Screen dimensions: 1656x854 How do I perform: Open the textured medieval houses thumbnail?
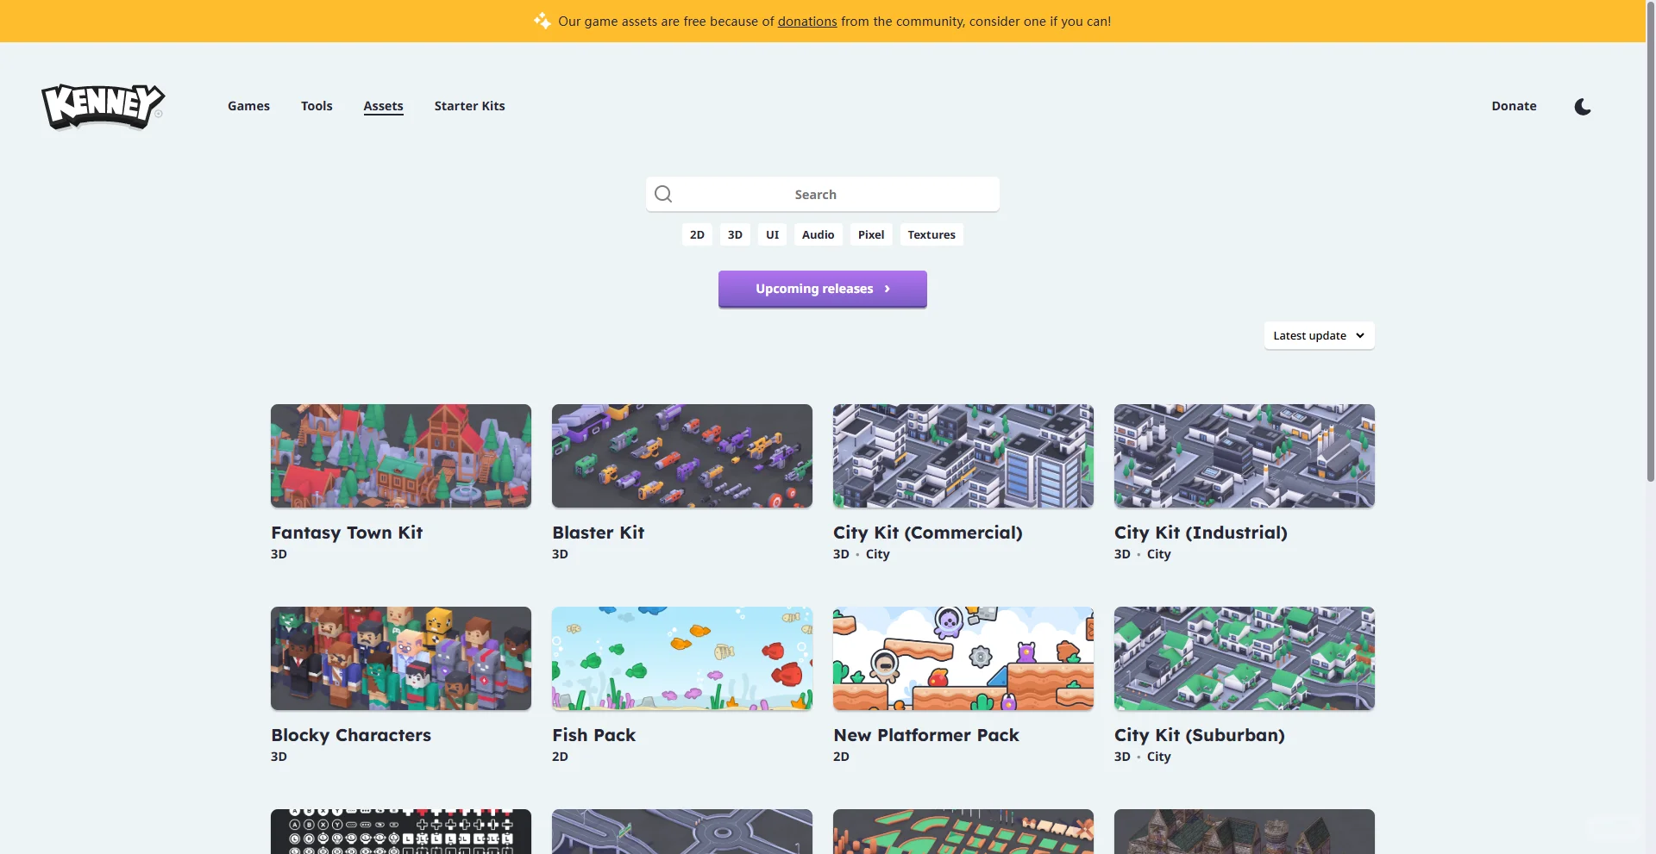1245,832
